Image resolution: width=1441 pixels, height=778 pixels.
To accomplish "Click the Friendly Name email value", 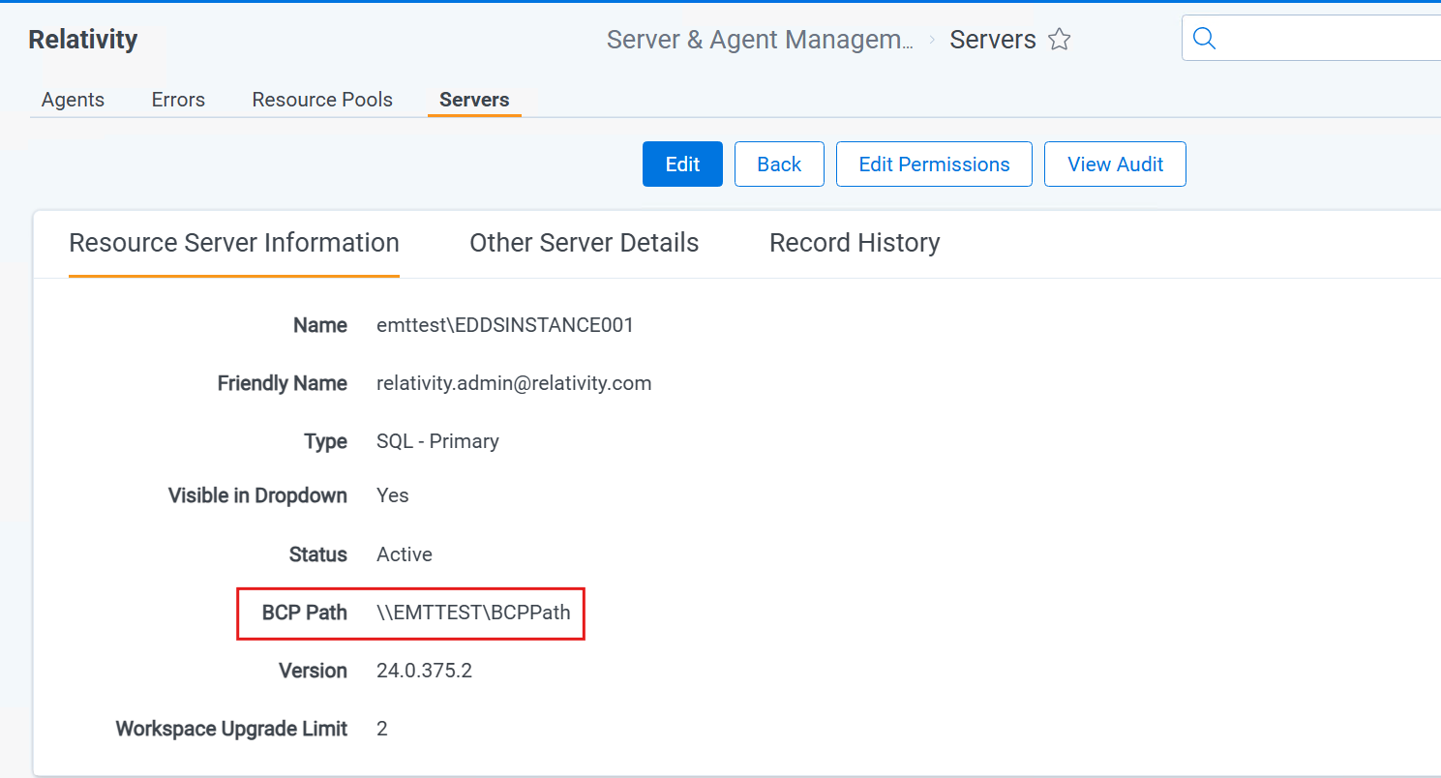I will 514,383.
